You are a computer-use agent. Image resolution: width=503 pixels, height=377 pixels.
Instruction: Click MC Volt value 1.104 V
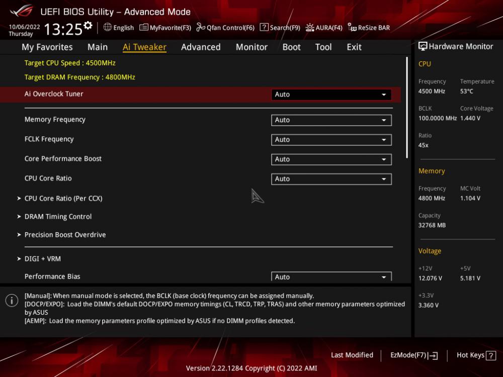(470, 199)
